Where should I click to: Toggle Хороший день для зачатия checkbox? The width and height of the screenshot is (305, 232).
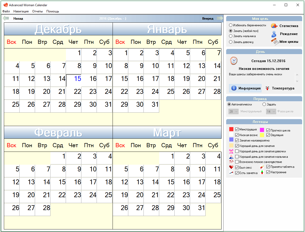pos(237,146)
